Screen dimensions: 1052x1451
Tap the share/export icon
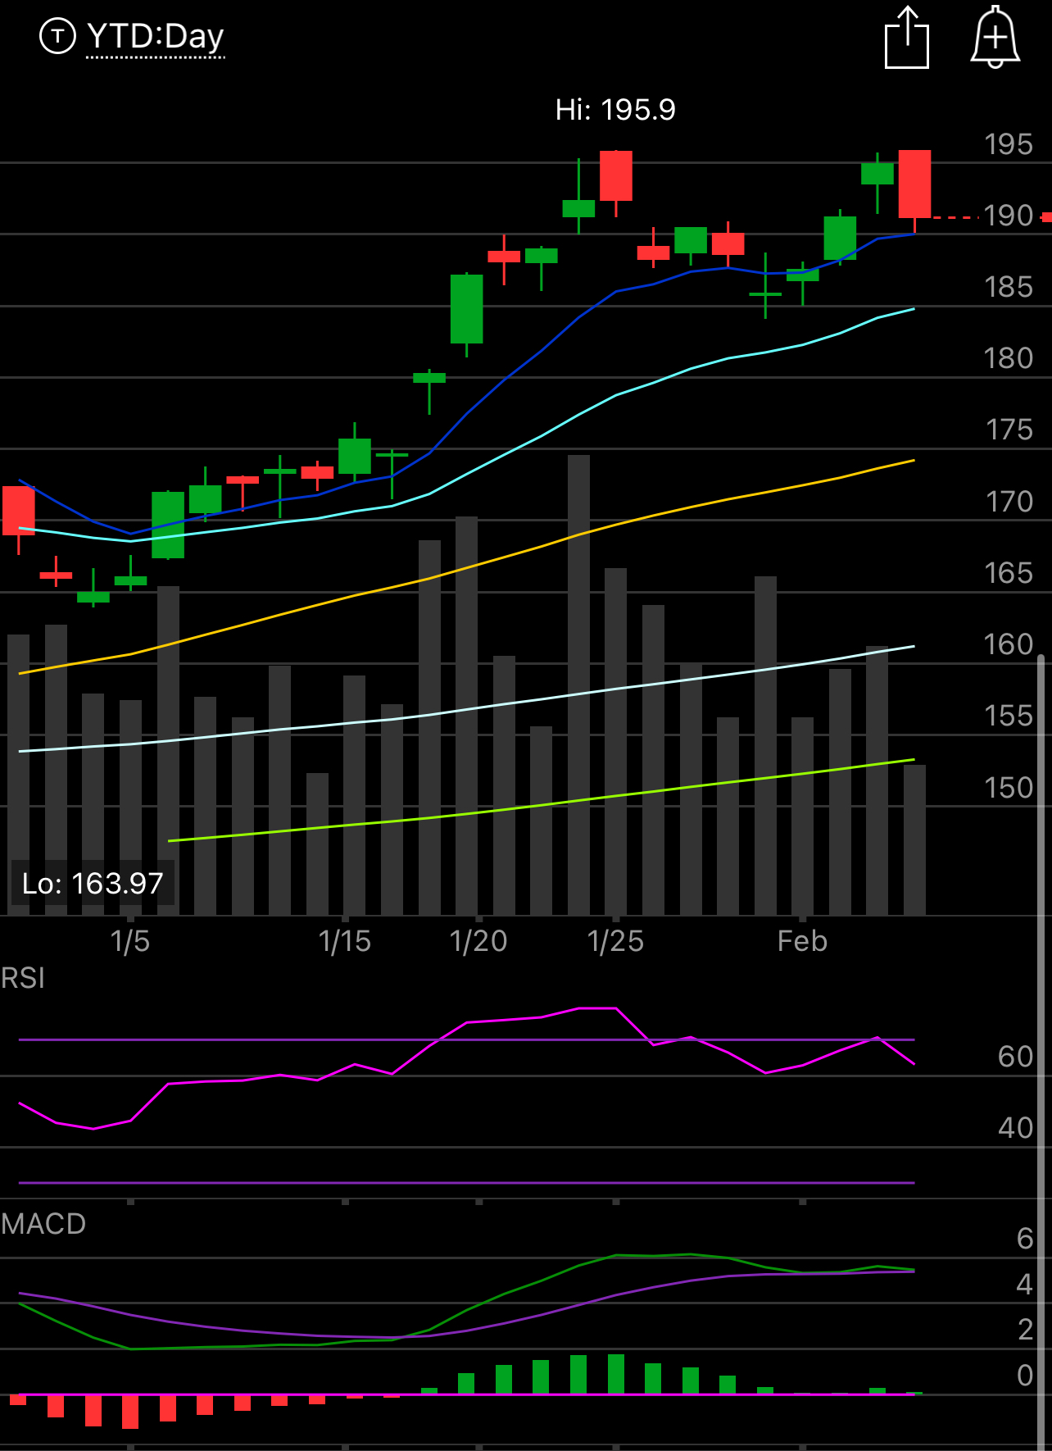pos(907,38)
